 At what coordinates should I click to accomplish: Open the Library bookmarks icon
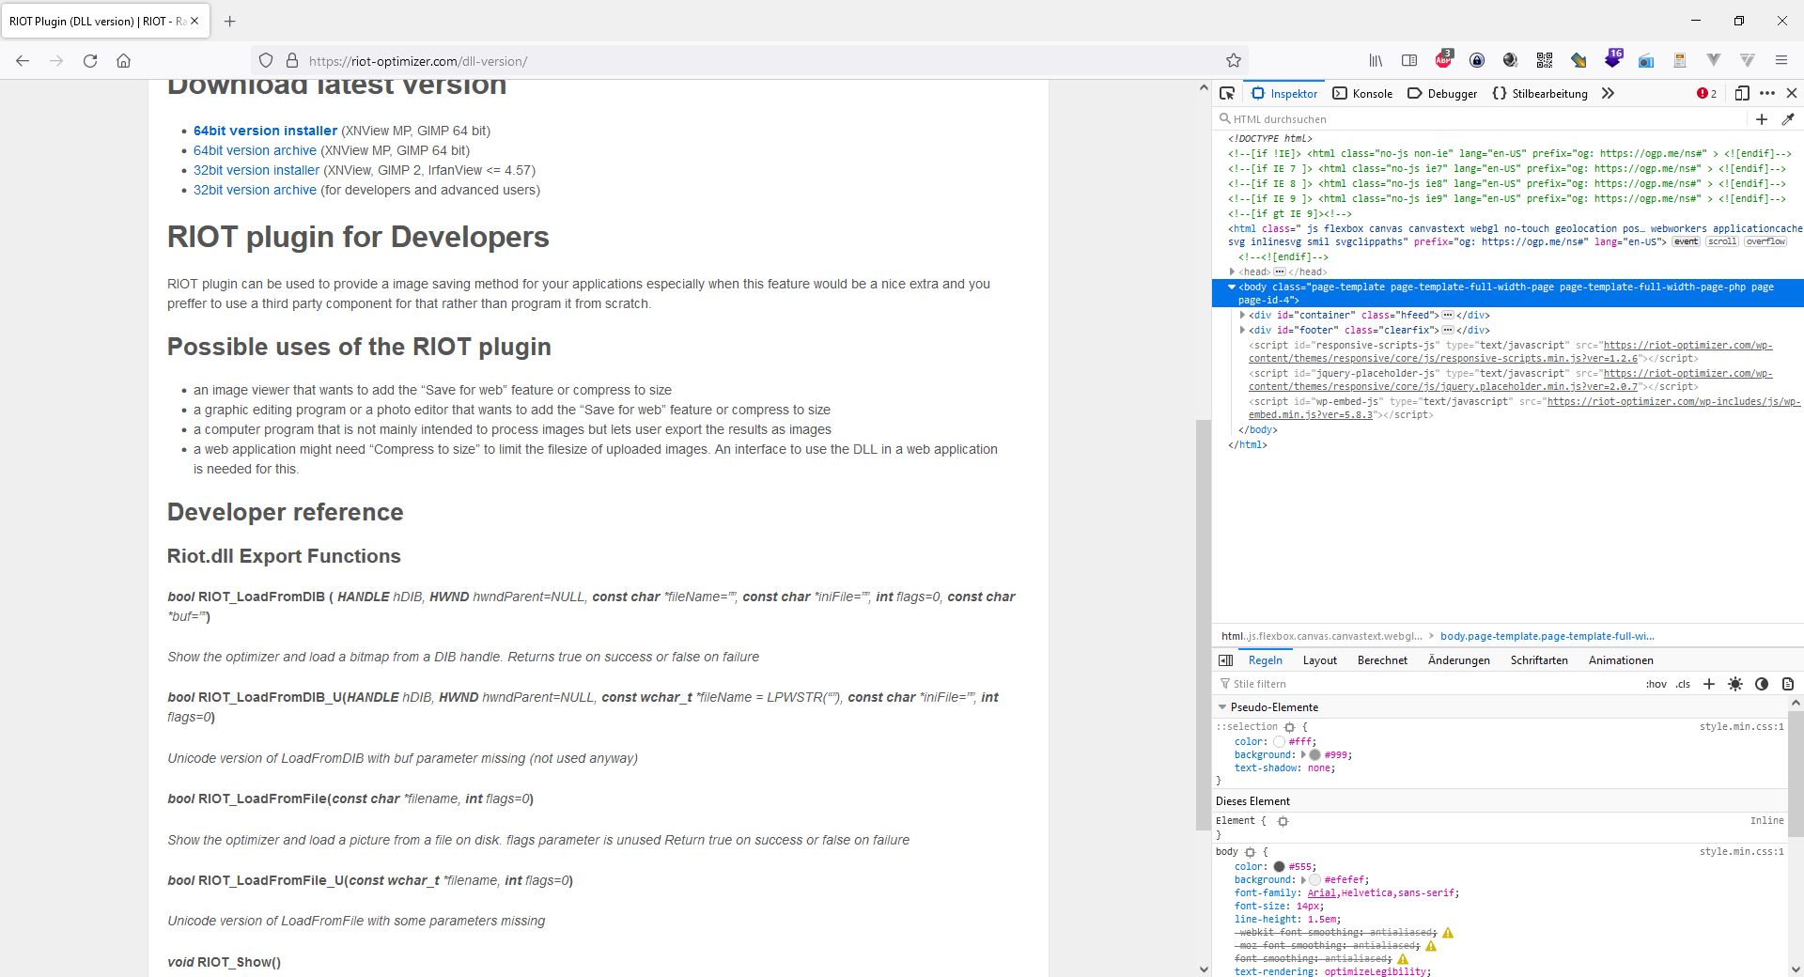click(1376, 61)
